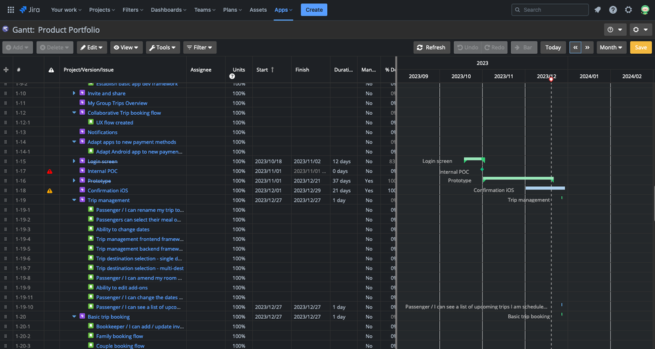This screenshot has width=655, height=349.
Task: Open the Projects menu
Action: click(x=102, y=10)
